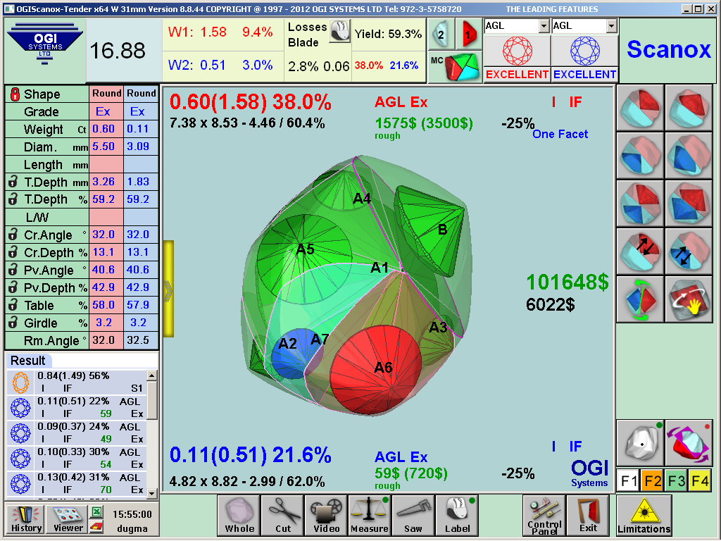Viewport: 721px width, 541px height.
Task: Select the red stone number 1 icon
Action: 468,35
